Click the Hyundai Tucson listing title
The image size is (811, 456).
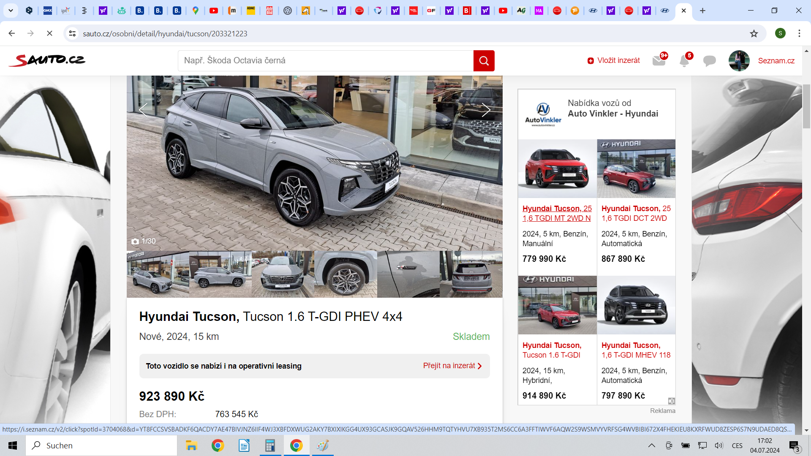(x=271, y=316)
